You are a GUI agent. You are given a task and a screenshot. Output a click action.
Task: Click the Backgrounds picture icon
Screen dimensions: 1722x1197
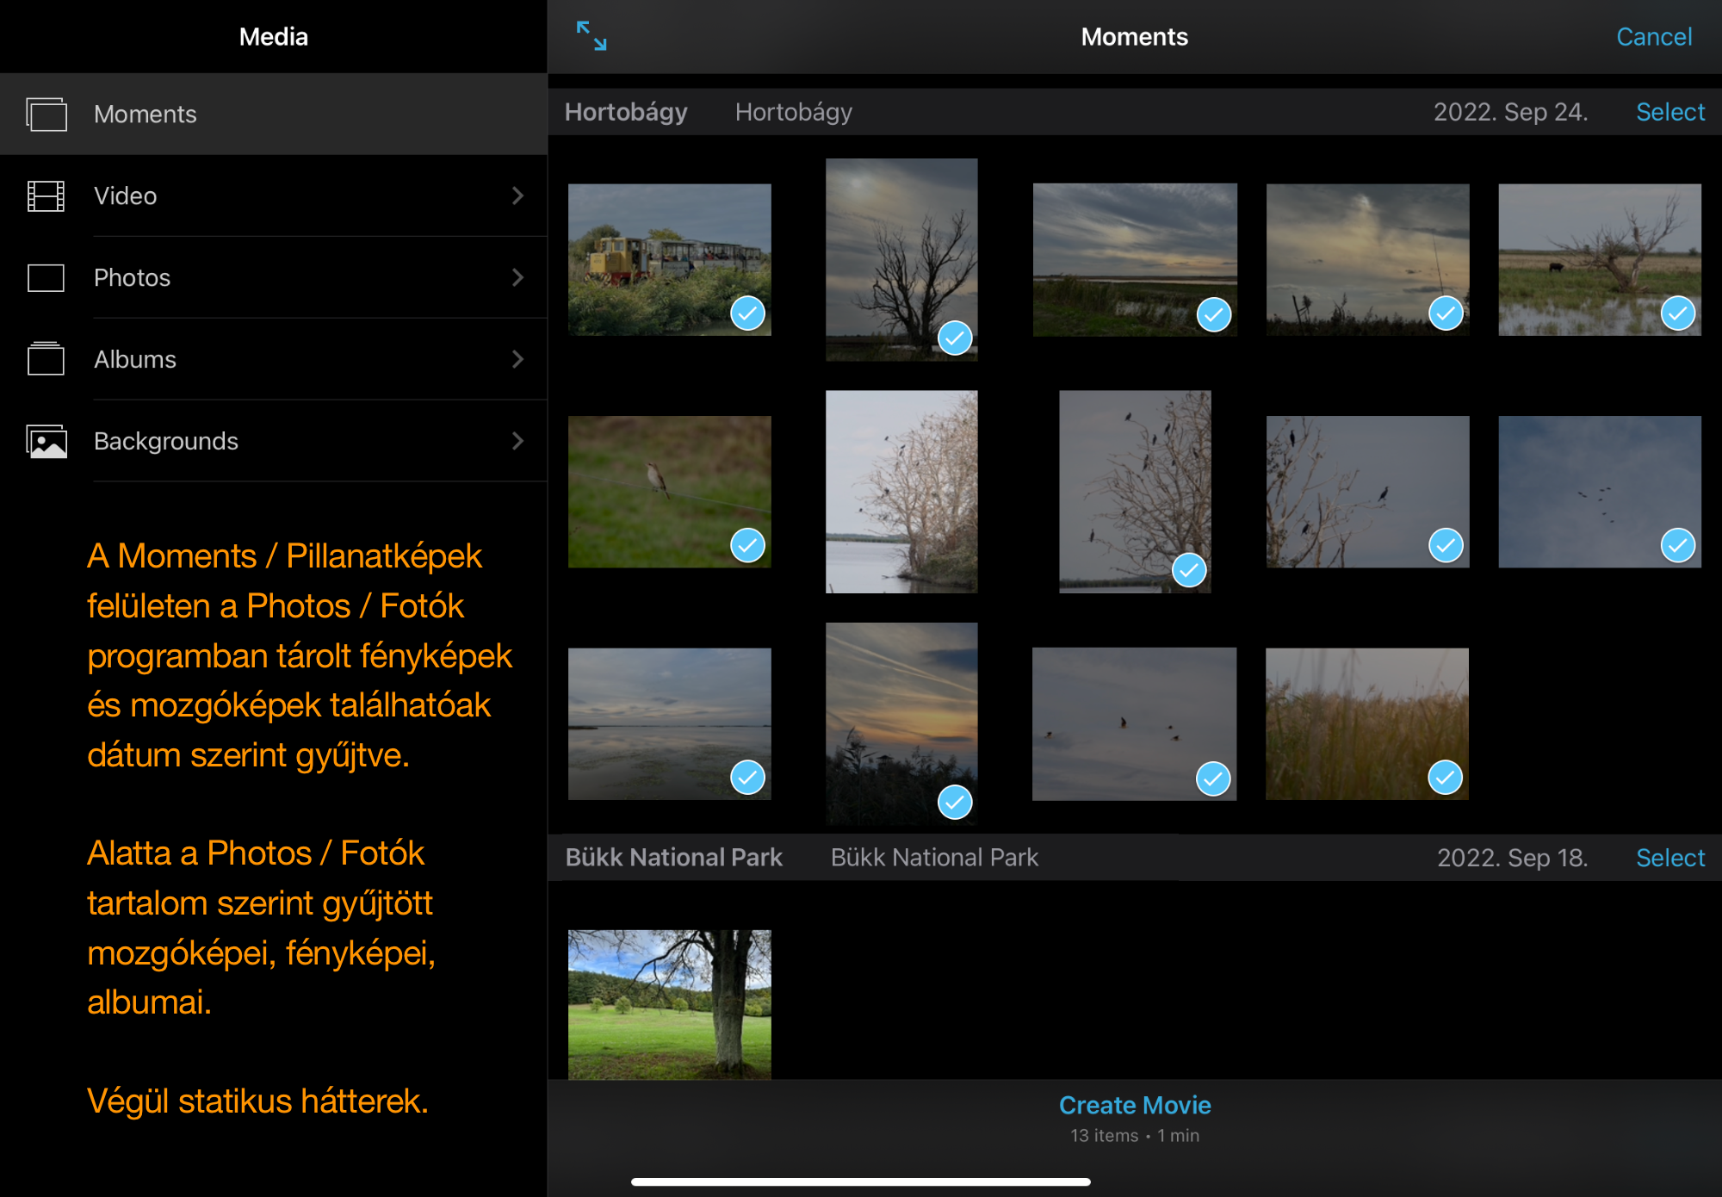tap(46, 441)
